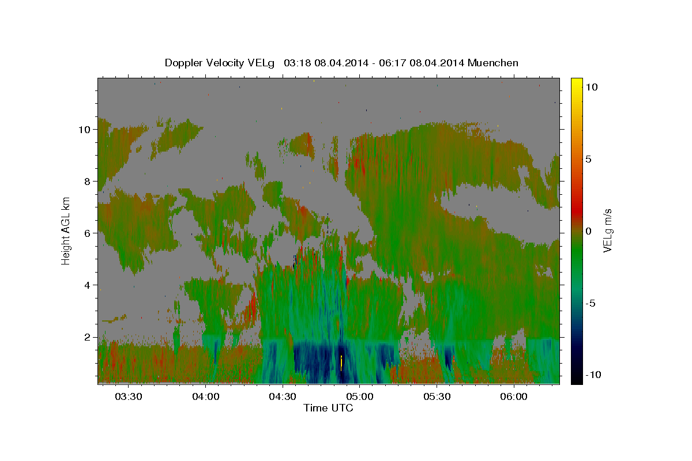Click the 'VELg m/s' colorbar label
The width and height of the screenshot is (692, 461).
(607, 231)
